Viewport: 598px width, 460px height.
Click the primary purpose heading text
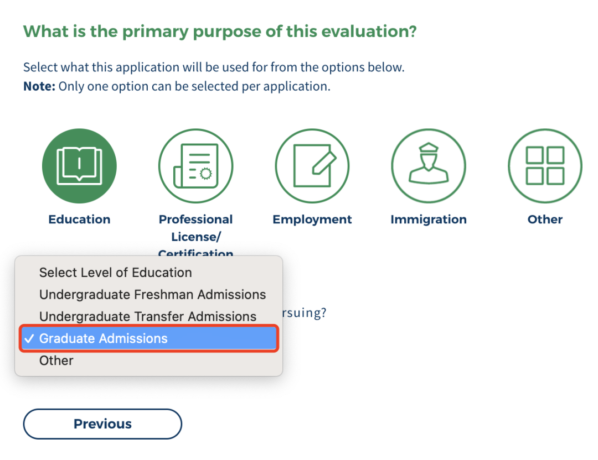220,32
